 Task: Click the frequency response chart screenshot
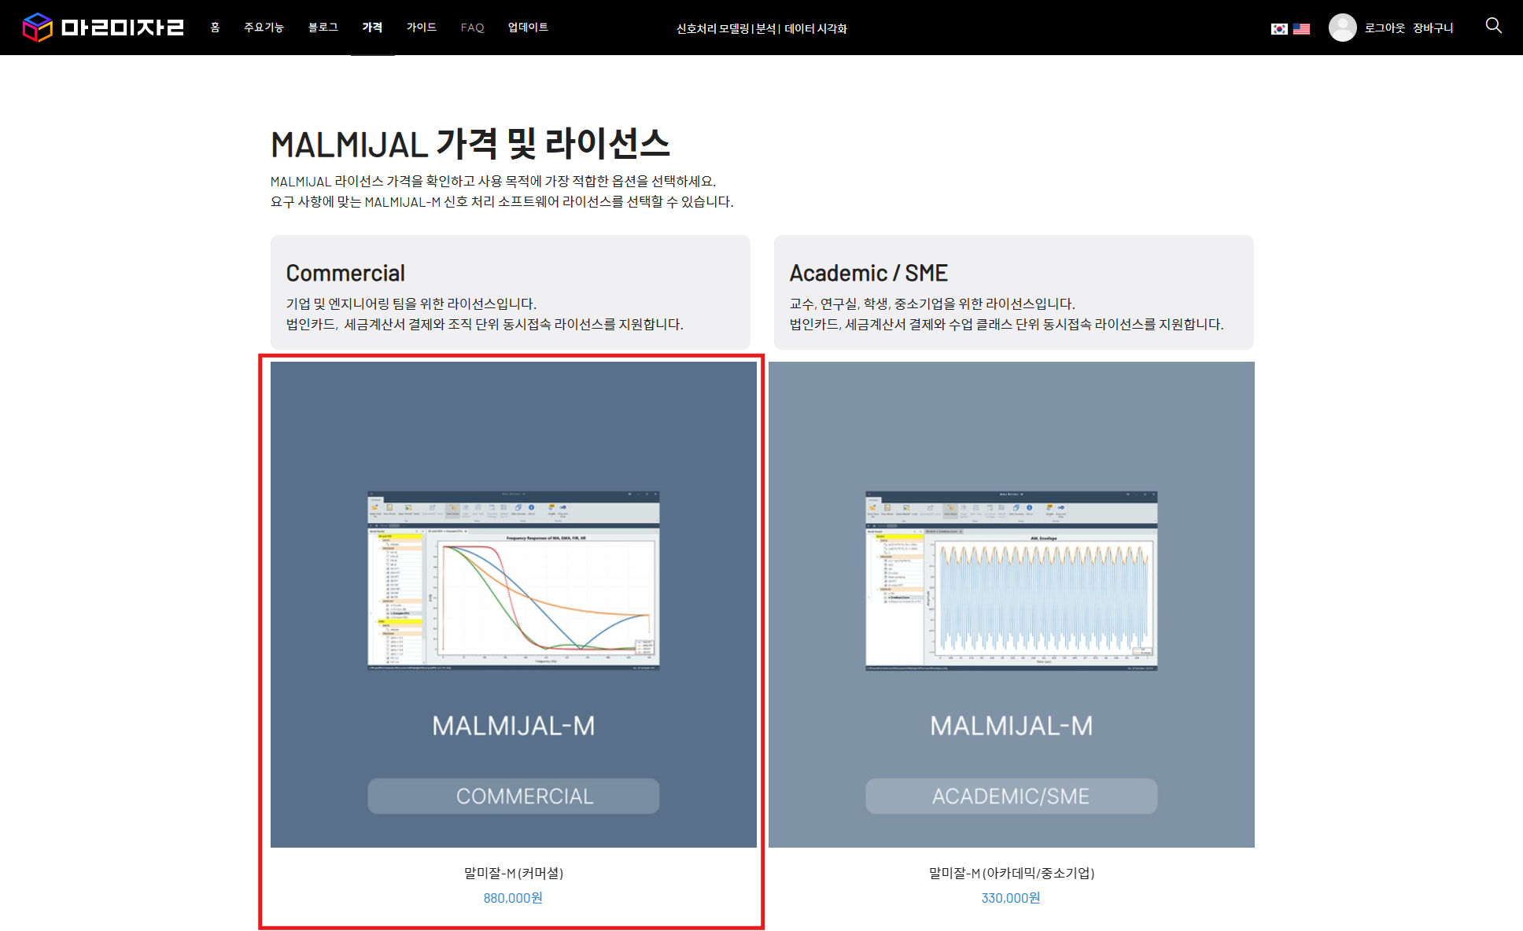click(514, 580)
